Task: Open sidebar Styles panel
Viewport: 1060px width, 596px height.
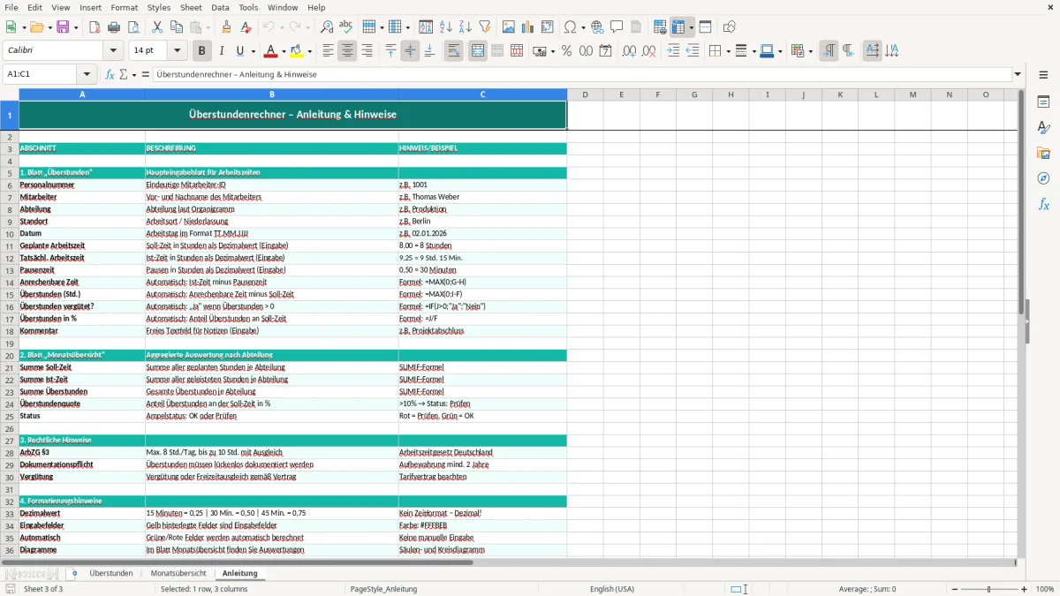Action: (1043, 127)
